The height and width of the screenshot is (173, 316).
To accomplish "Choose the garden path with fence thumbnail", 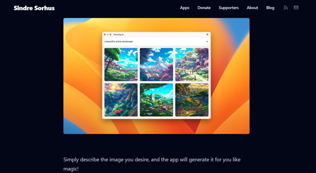I will point(192,64).
